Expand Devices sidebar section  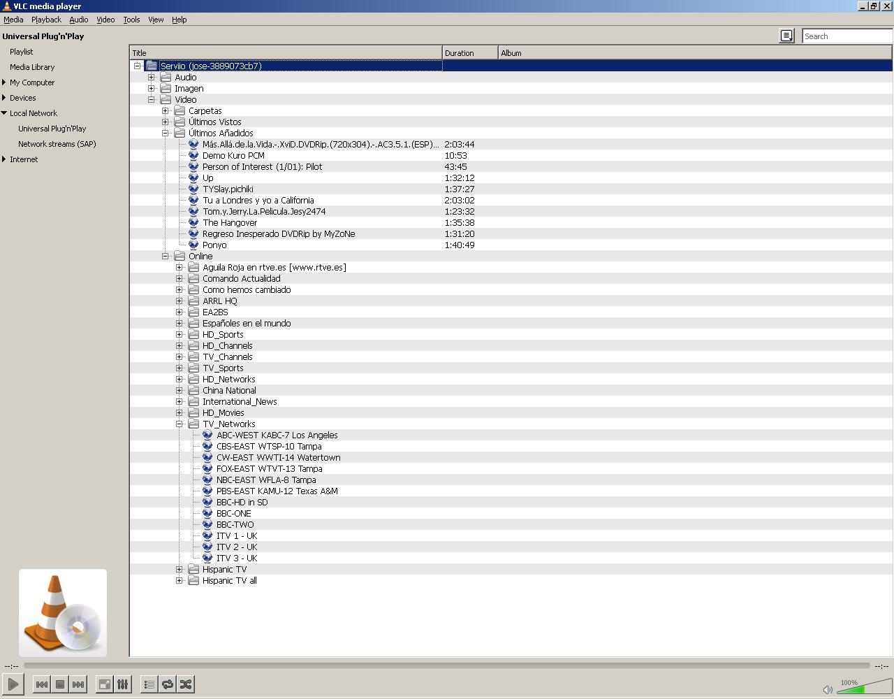point(4,98)
